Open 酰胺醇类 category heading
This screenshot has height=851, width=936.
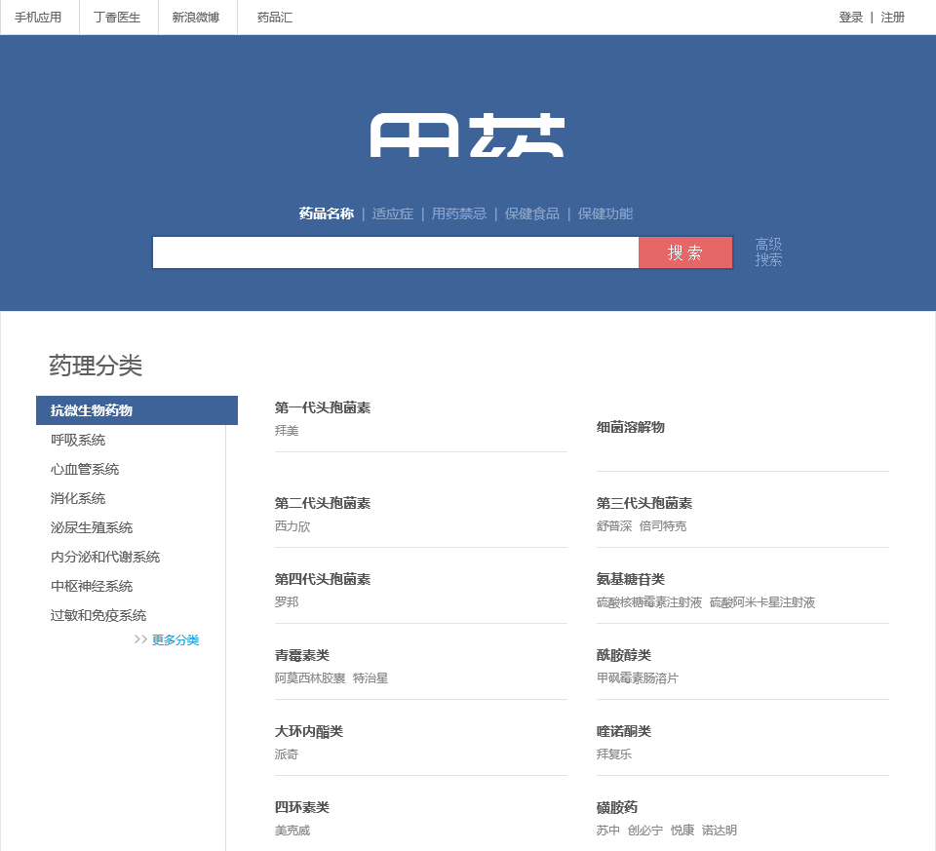(x=624, y=655)
